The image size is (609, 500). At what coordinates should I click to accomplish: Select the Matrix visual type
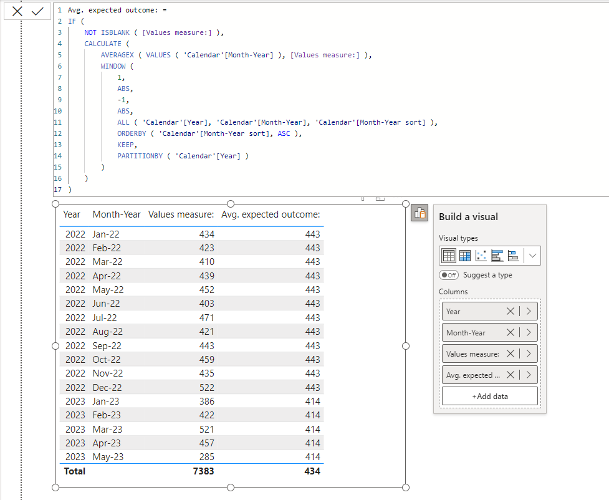(x=465, y=256)
